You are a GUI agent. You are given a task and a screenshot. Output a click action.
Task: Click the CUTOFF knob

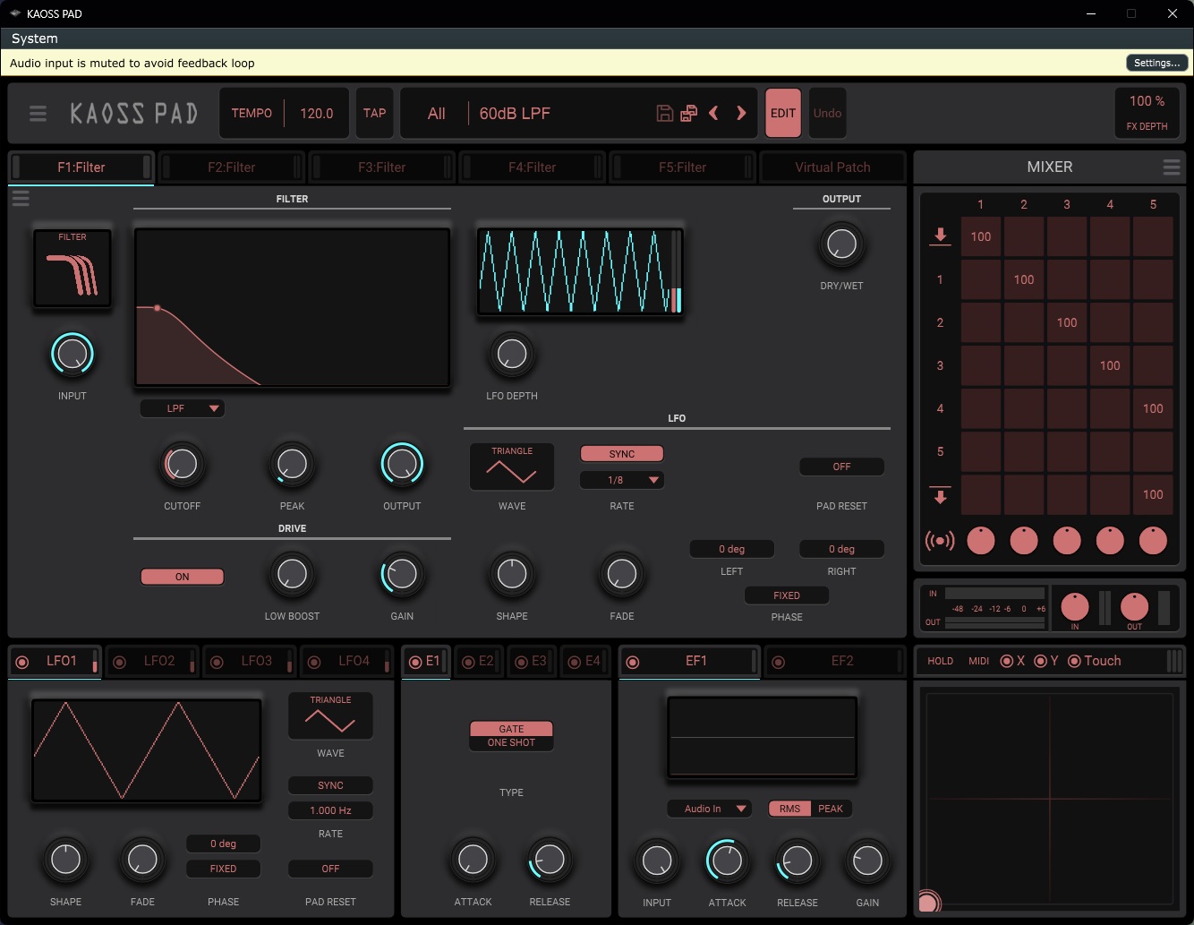click(183, 465)
